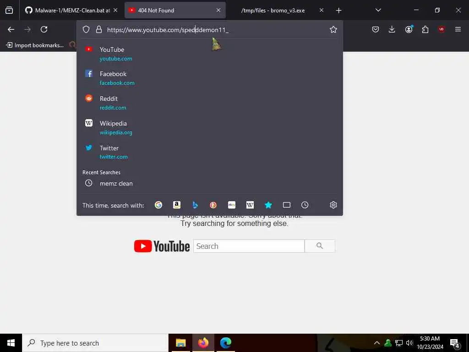This screenshot has height=352, width=469.
Task: Open File Explorer from taskbar
Action: (180, 343)
